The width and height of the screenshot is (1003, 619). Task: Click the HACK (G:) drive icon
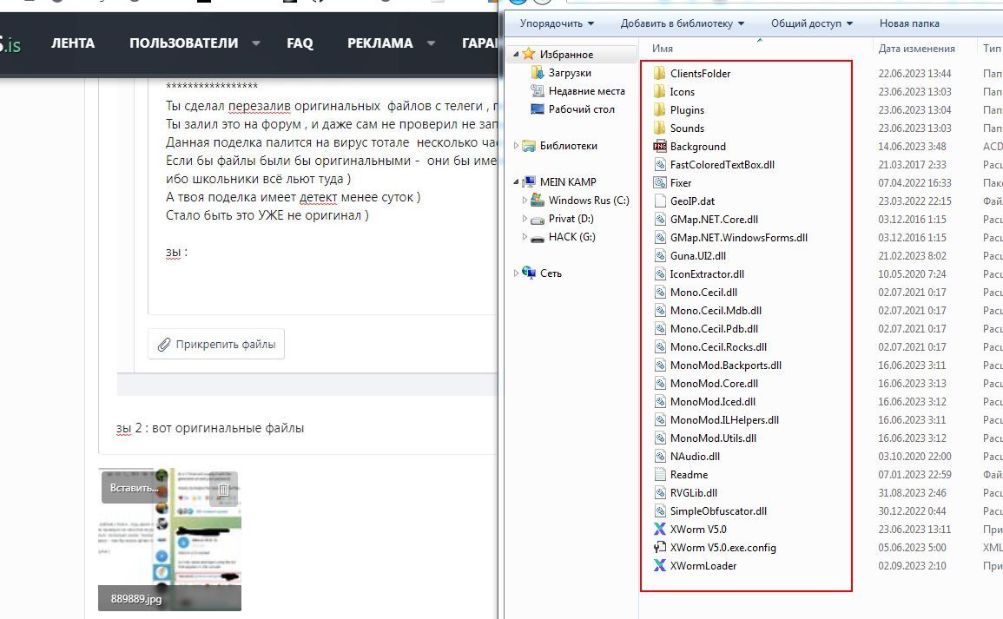pyautogui.click(x=538, y=237)
